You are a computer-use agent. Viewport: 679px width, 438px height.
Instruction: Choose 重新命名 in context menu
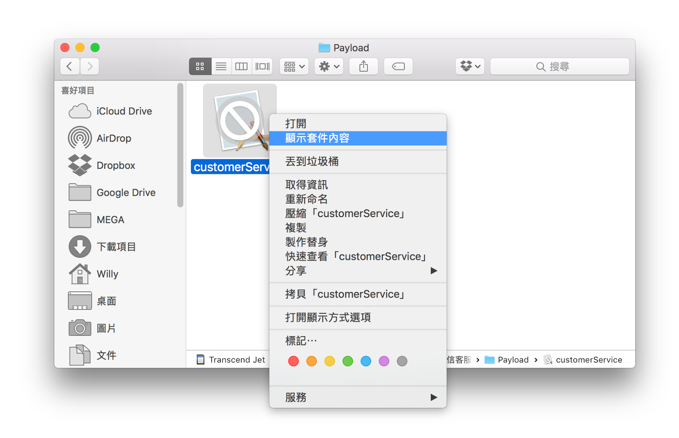358,199
